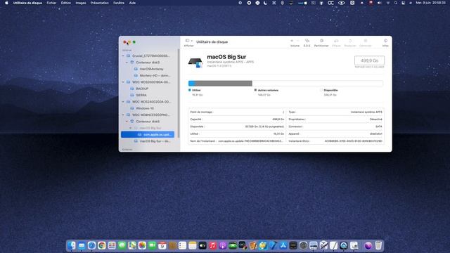Open Music from the Dock
Viewport: 450px width, 253px height.
(212, 245)
